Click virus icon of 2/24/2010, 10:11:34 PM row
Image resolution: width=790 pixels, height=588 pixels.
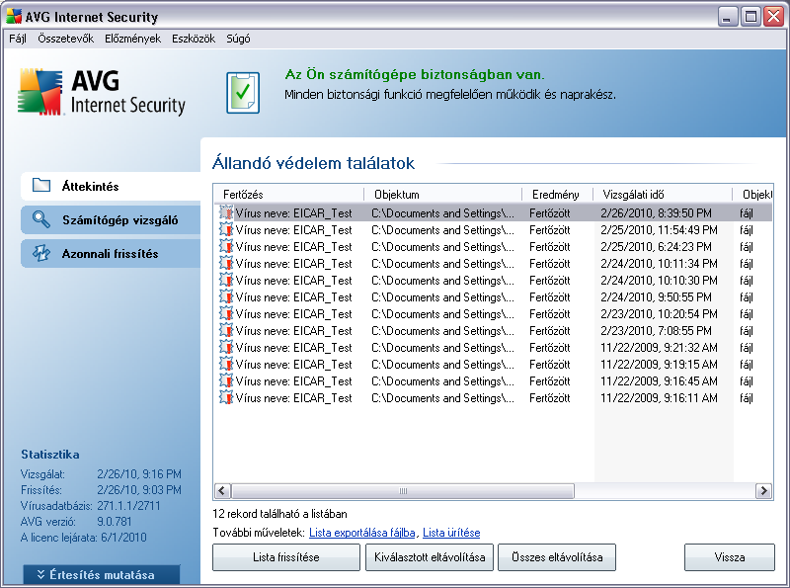click(226, 263)
